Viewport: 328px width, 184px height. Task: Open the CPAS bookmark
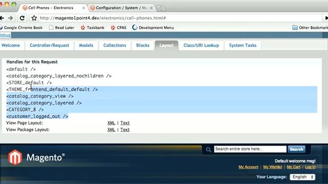(x=118, y=28)
